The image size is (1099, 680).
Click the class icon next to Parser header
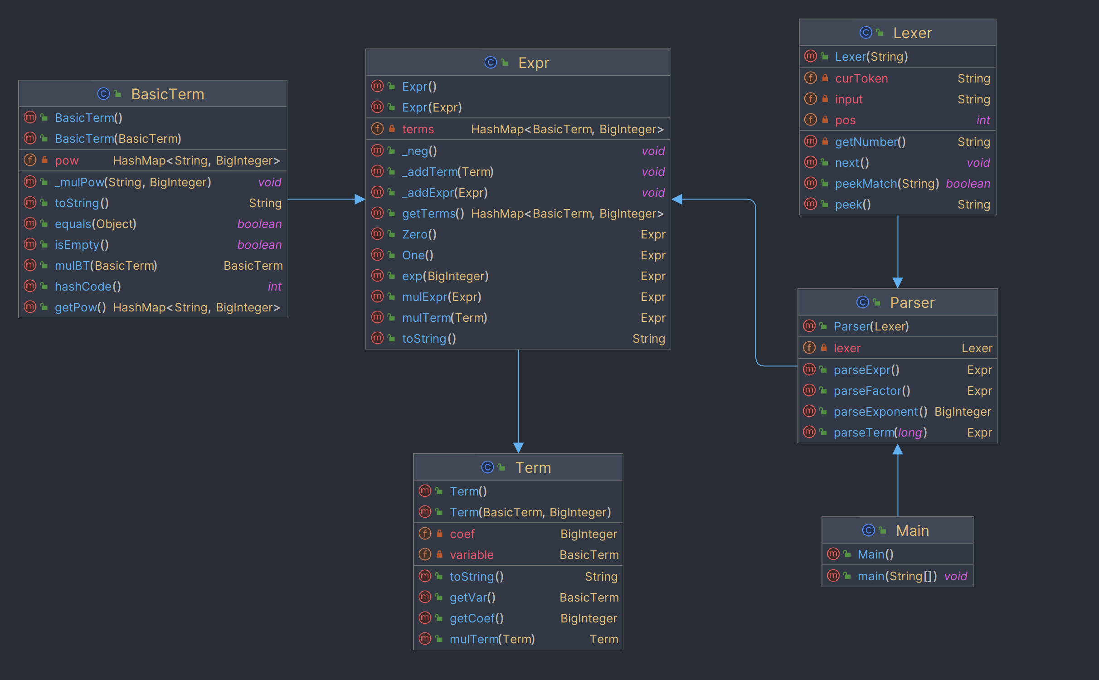click(x=862, y=302)
